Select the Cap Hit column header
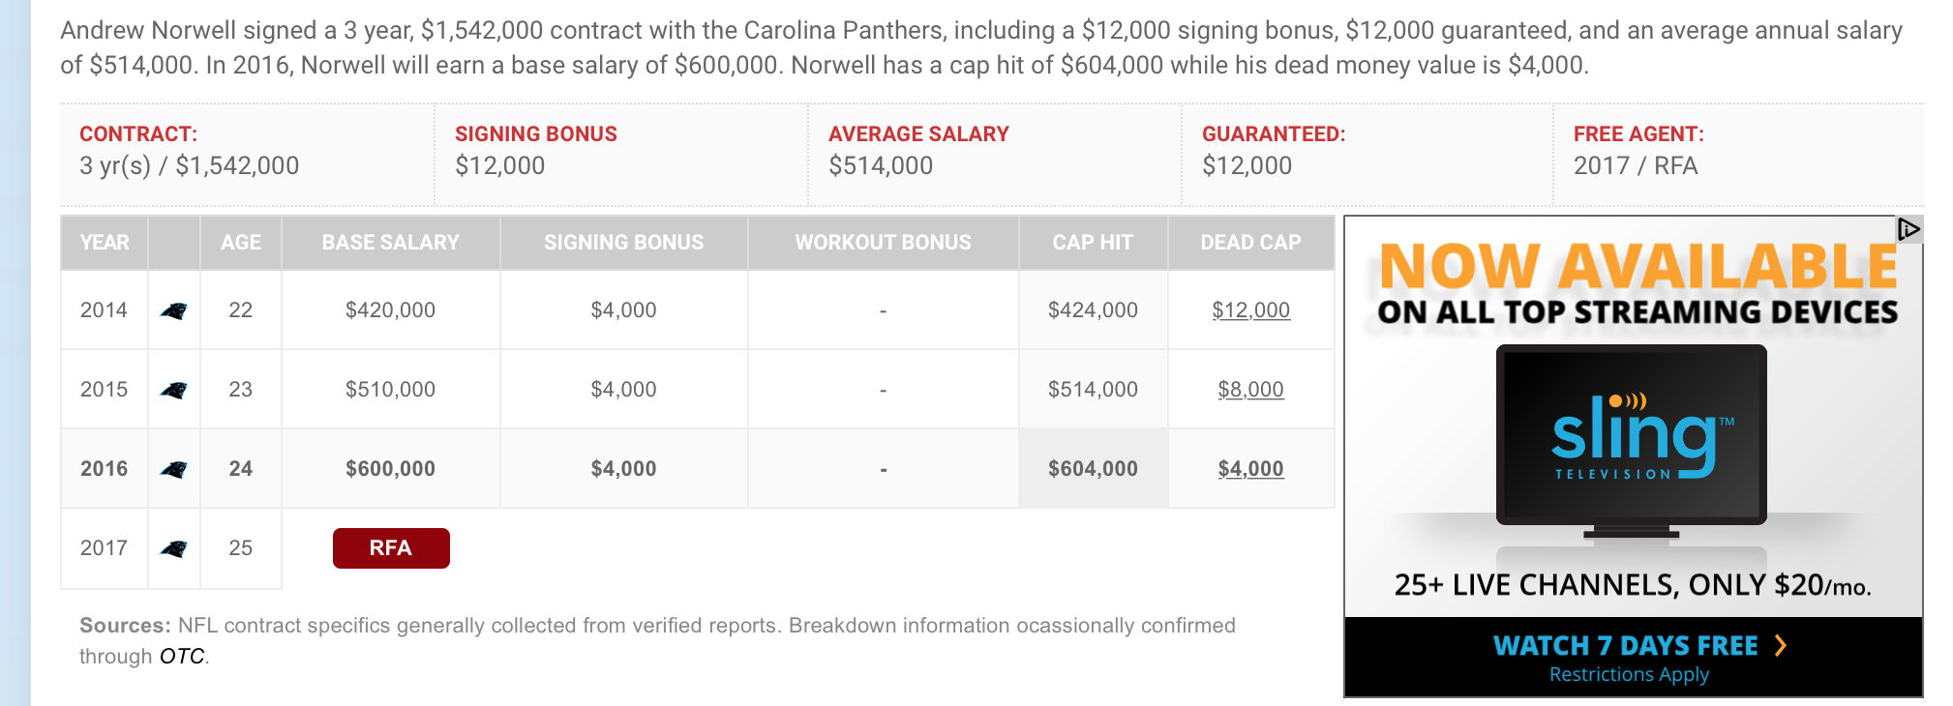The width and height of the screenshot is (1953, 706). coord(1093,243)
